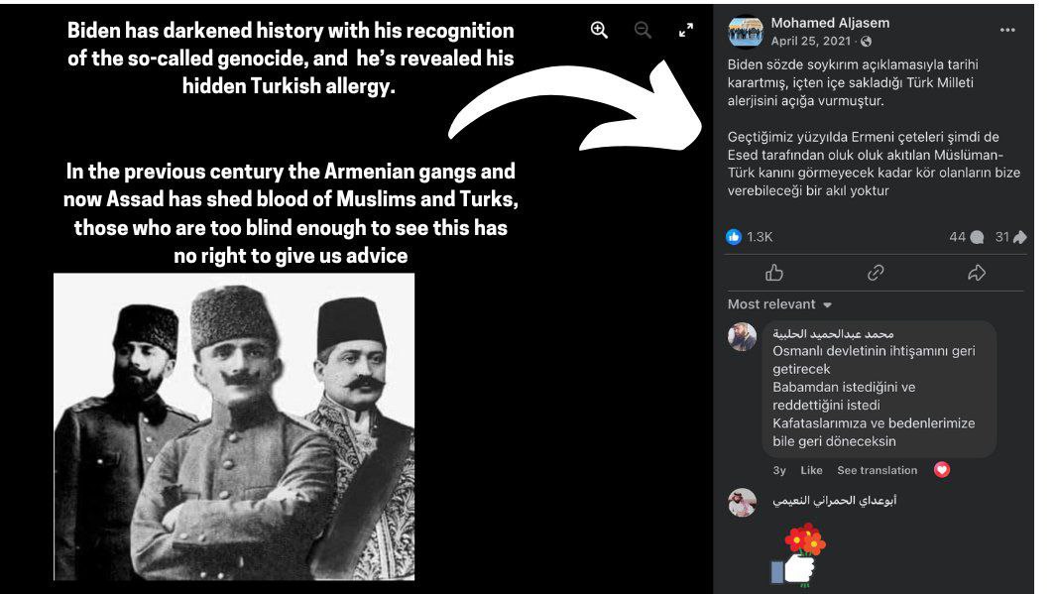Click See translation under the first comment
The width and height of the screenshot is (1056, 594).
[x=877, y=470]
